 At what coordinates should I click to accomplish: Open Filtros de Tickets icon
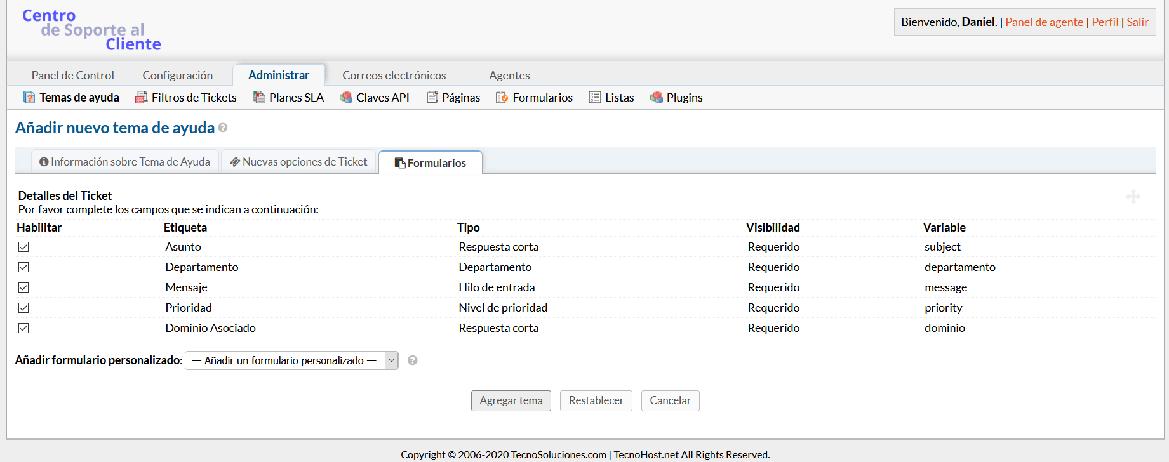coord(141,97)
